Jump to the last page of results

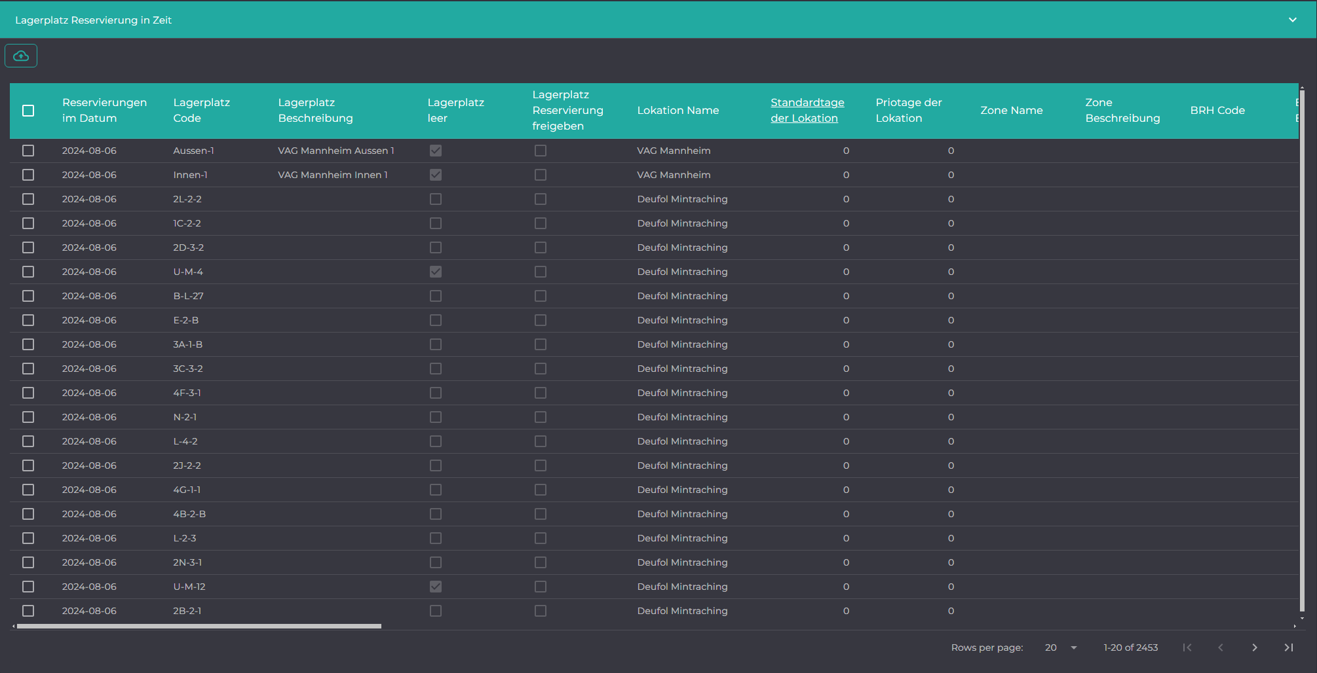[x=1289, y=647]
